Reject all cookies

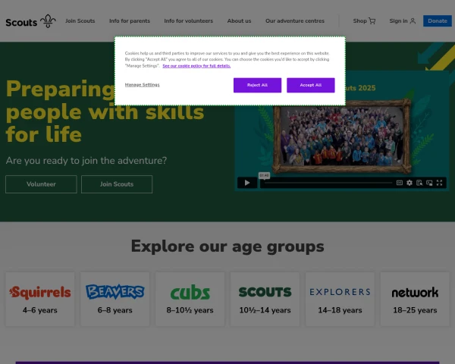tap(257, 85)
